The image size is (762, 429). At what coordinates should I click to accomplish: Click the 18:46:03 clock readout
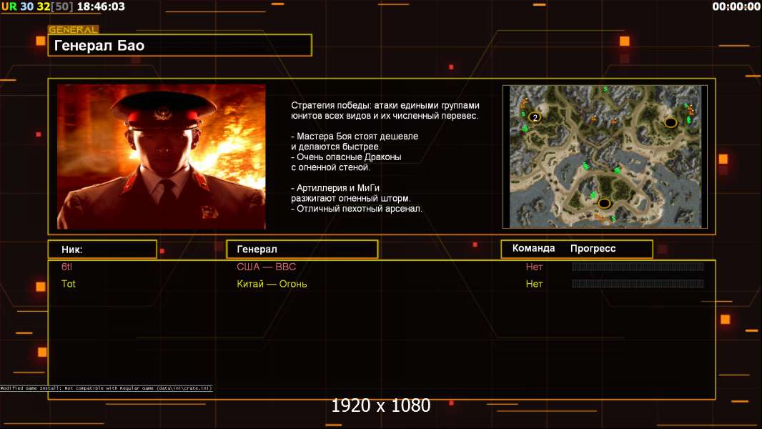point(101,6)
